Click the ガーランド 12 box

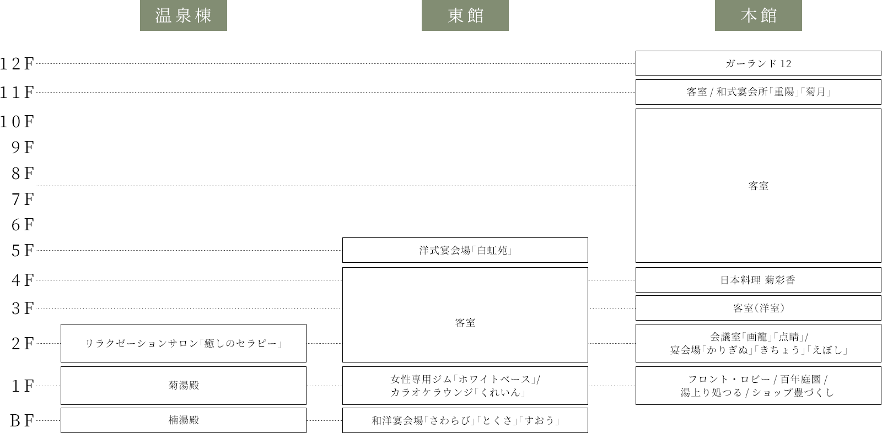click(x=758, y=63)
